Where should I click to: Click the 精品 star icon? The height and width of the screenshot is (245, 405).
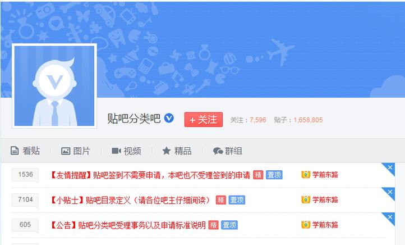click(x=167, y=151)
